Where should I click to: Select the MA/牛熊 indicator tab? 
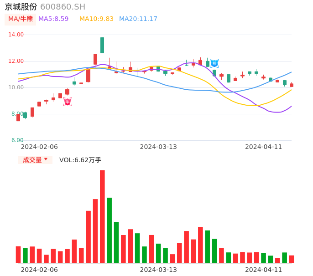pos(21,19)
